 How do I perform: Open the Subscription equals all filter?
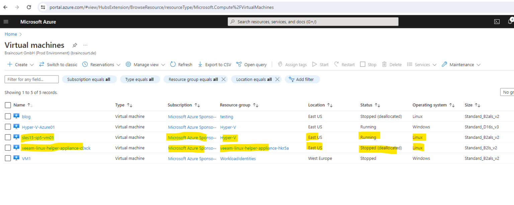[89, 79]
